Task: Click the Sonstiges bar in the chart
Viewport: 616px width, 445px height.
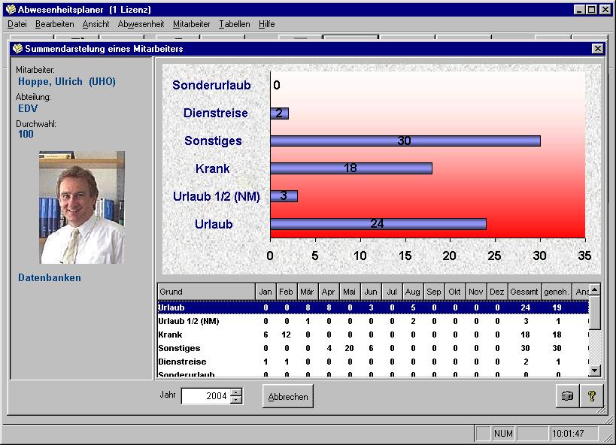Action: 405,141
